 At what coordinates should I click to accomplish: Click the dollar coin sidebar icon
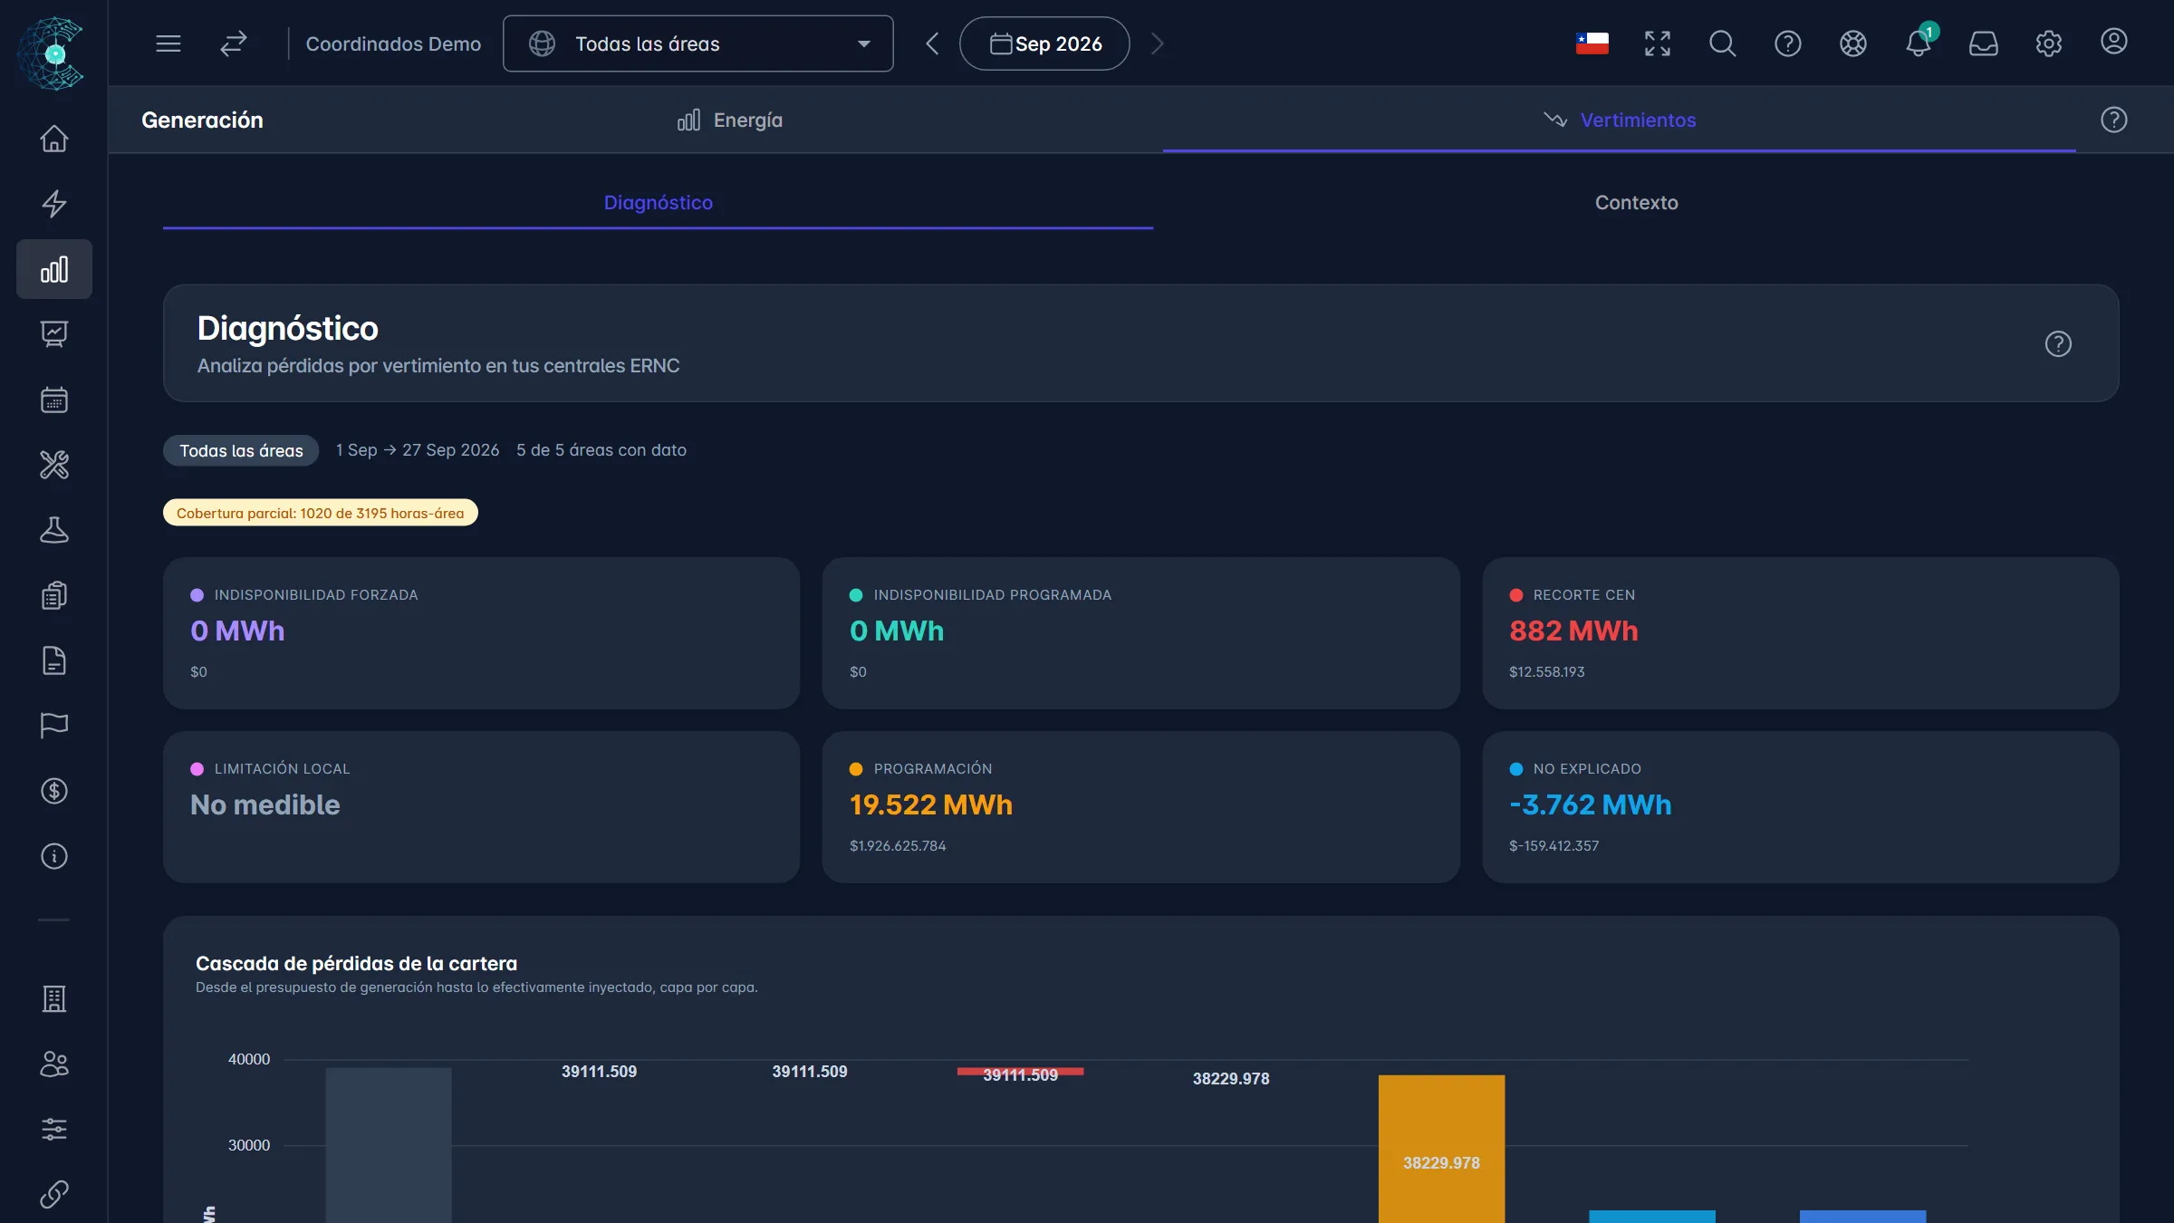point(54,791)
